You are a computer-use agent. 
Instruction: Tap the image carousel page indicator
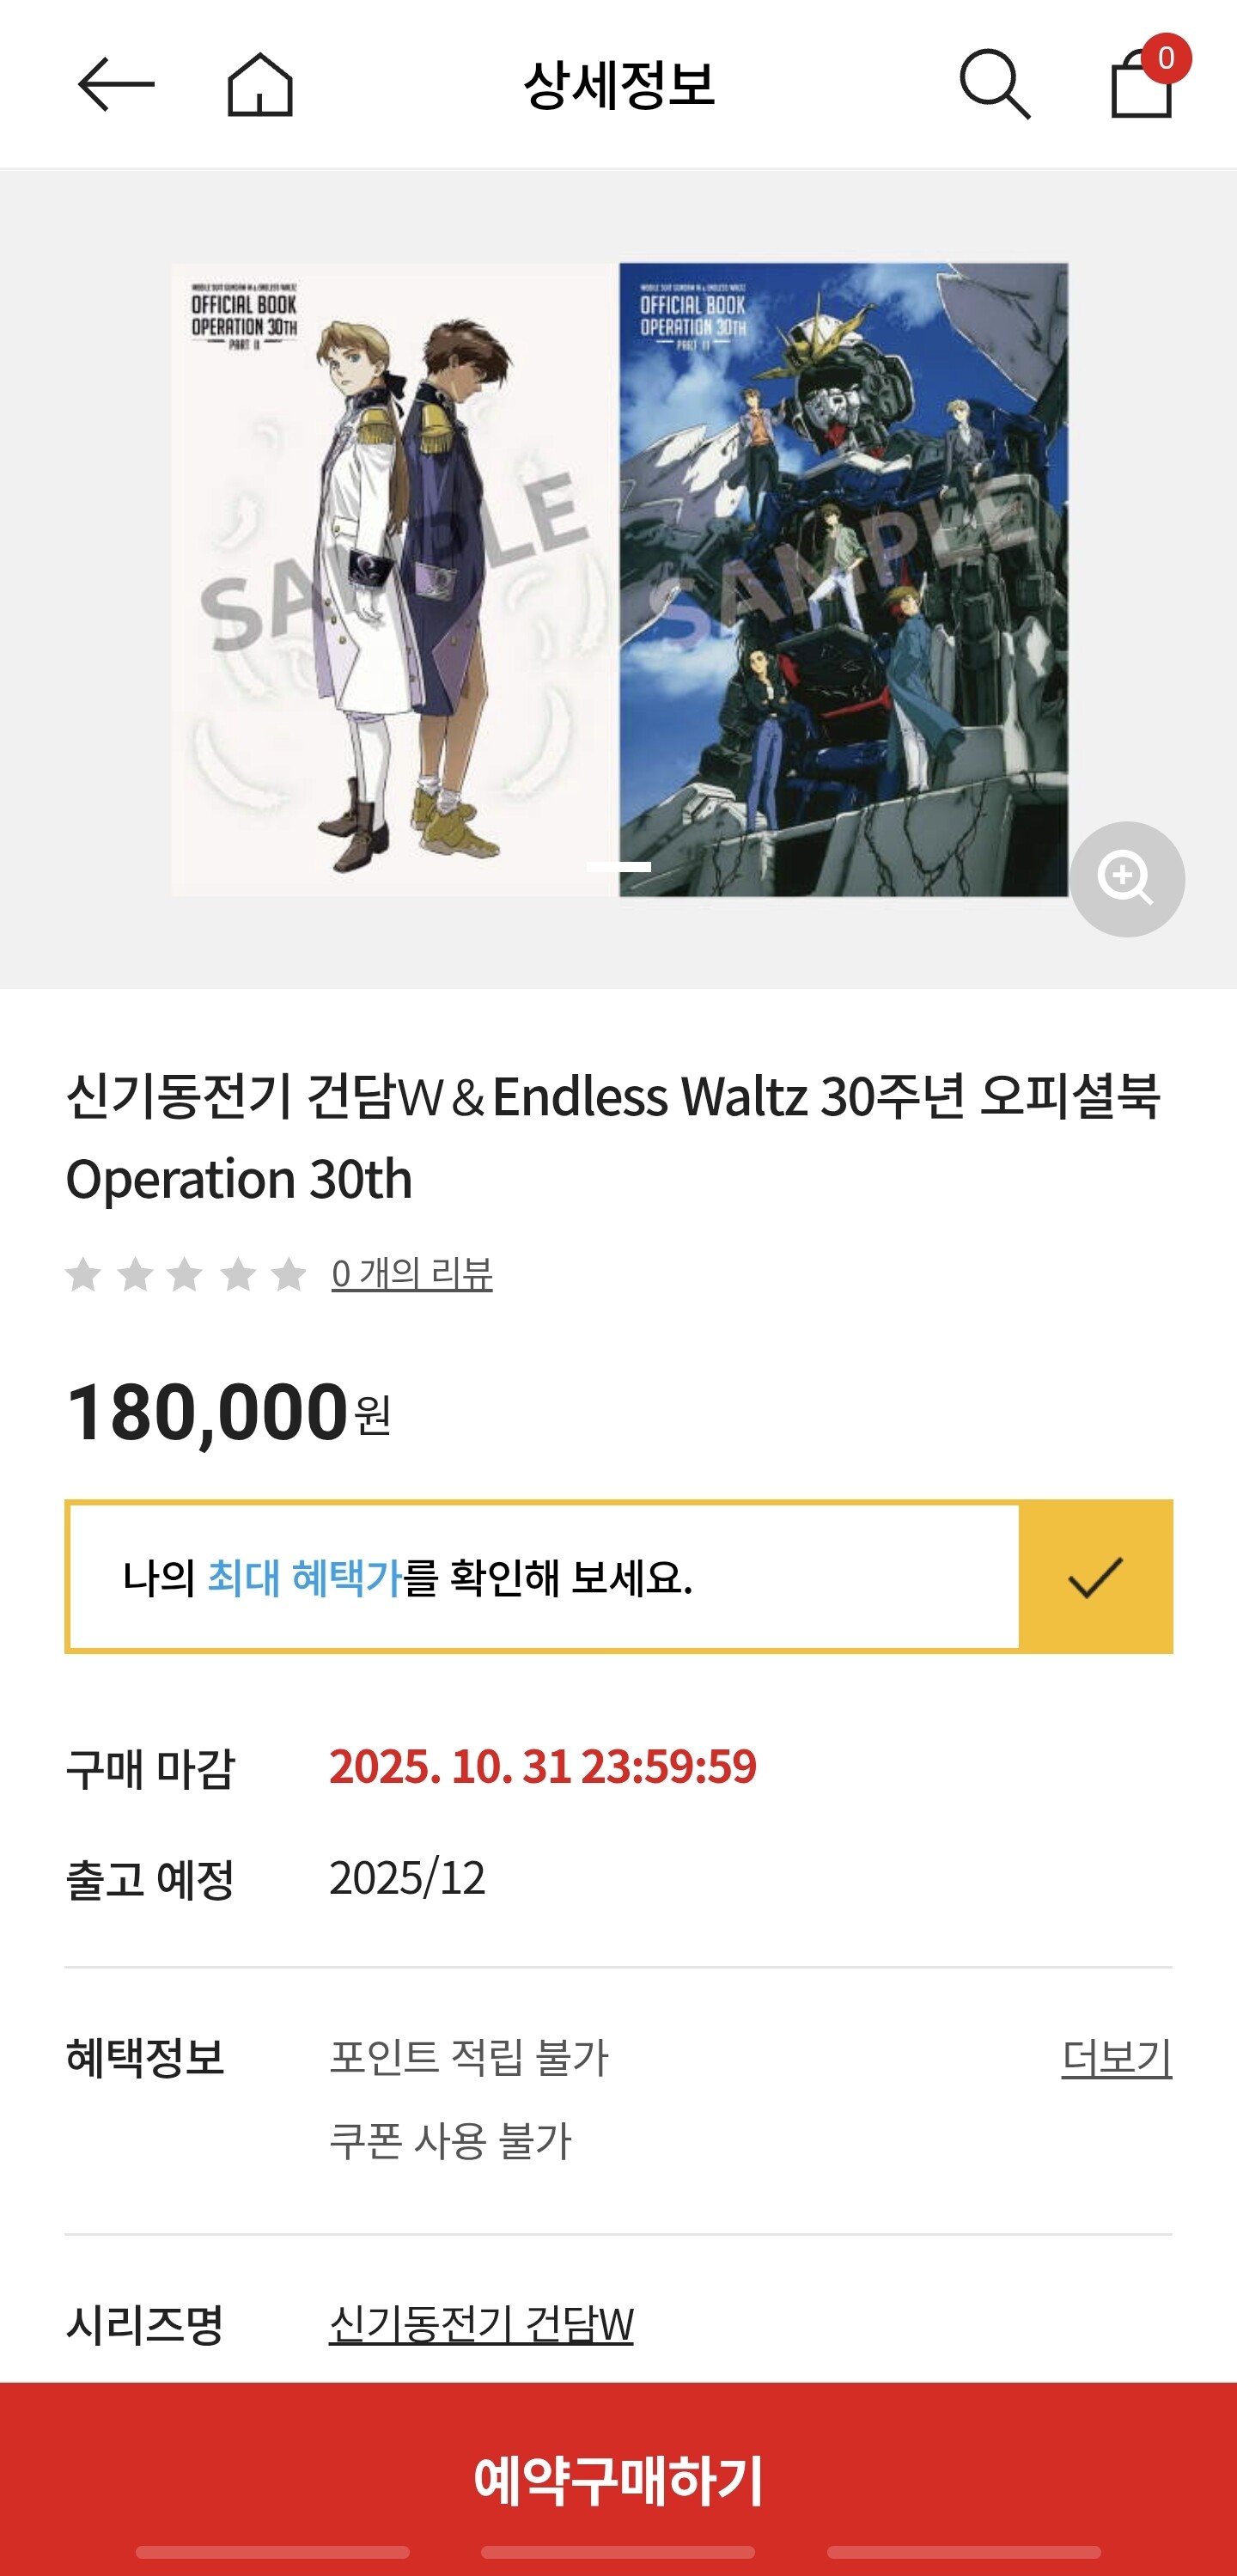(618, 867)
